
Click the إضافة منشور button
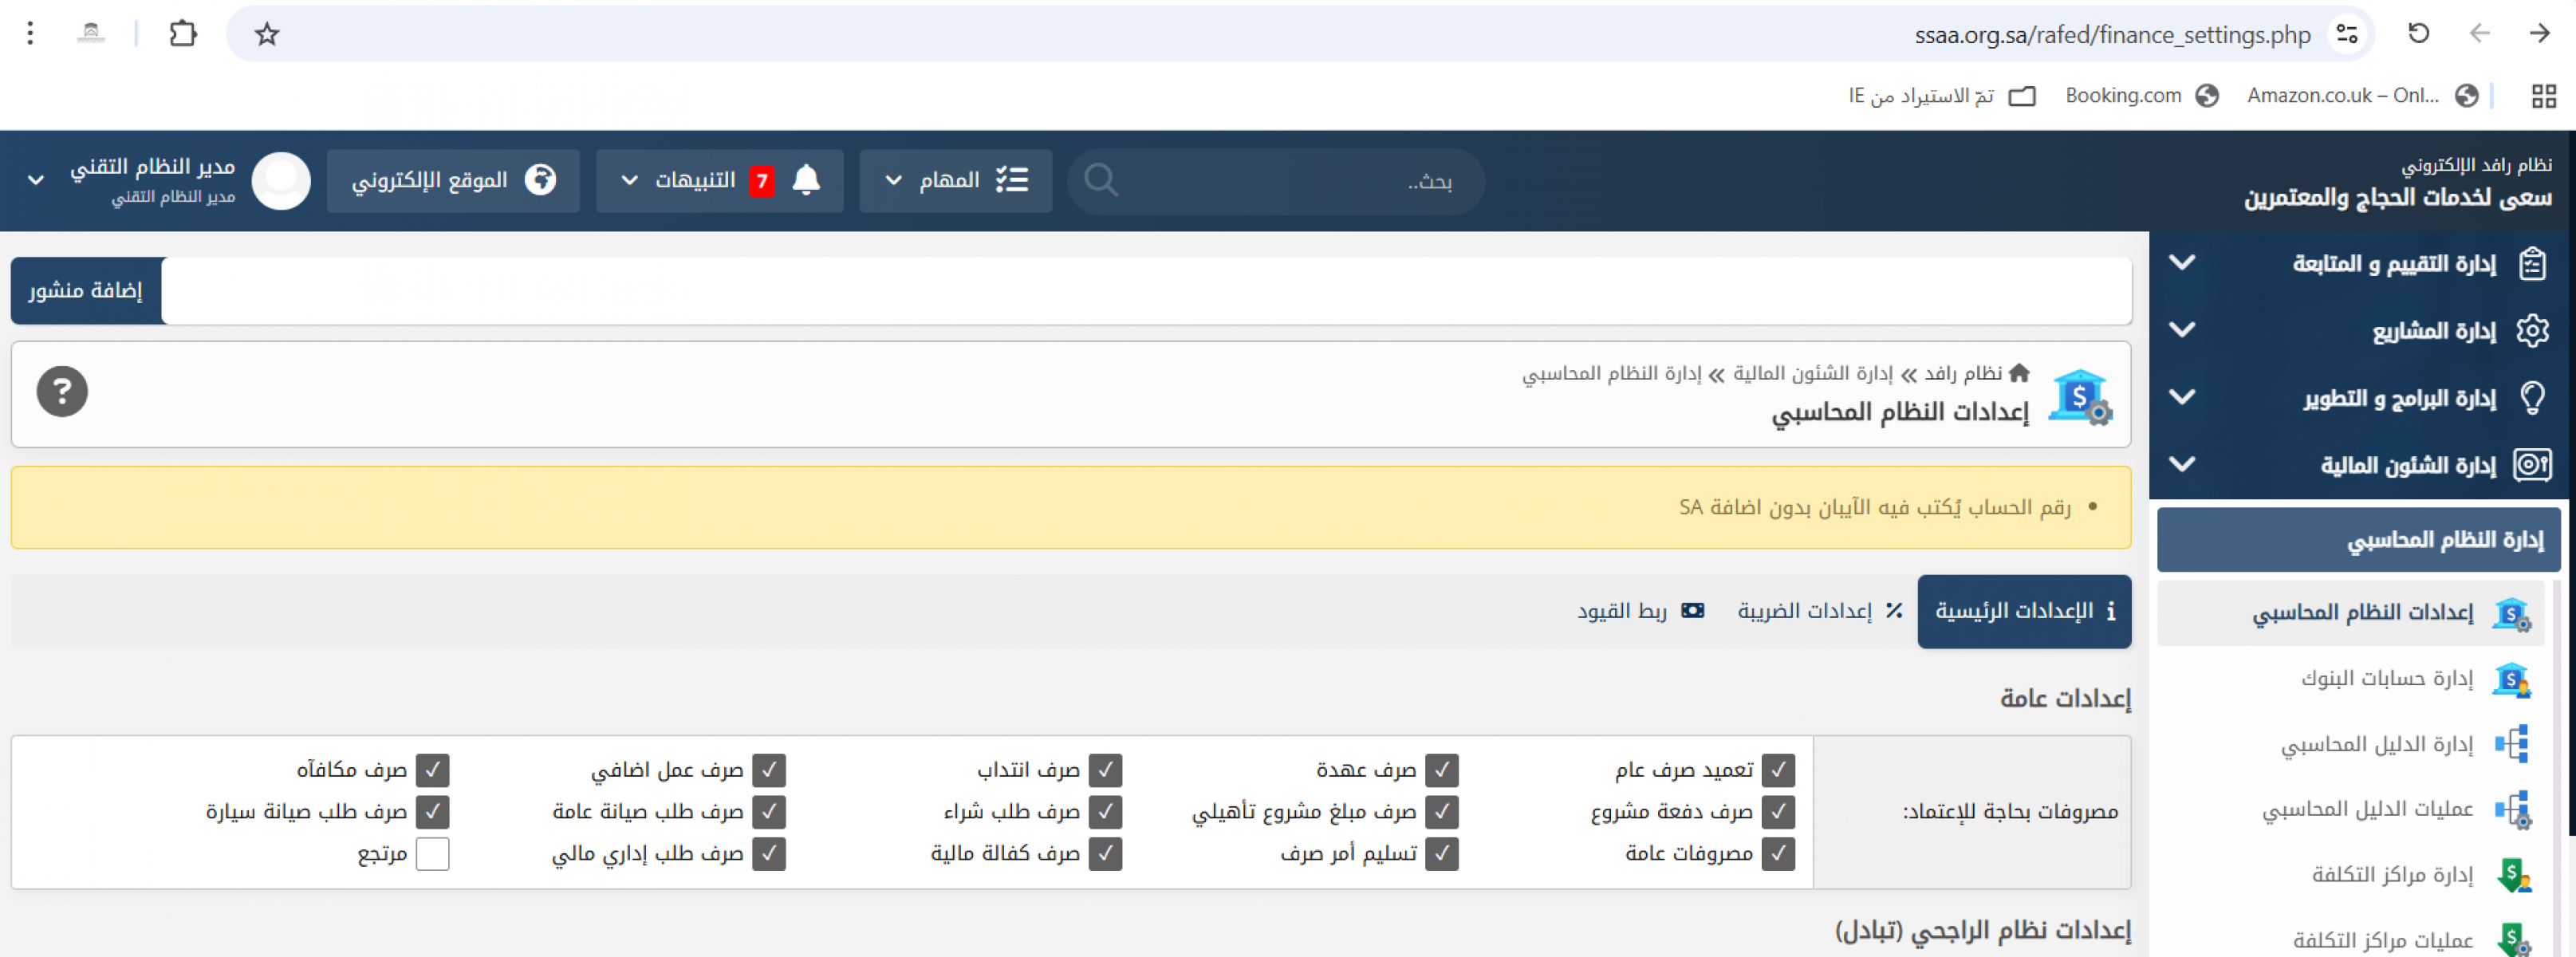point(86,291)
